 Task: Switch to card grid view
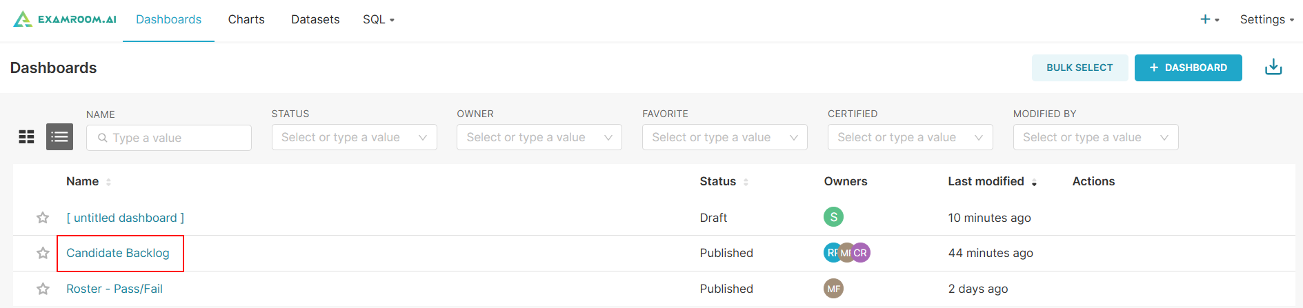[x=26, y=137]
